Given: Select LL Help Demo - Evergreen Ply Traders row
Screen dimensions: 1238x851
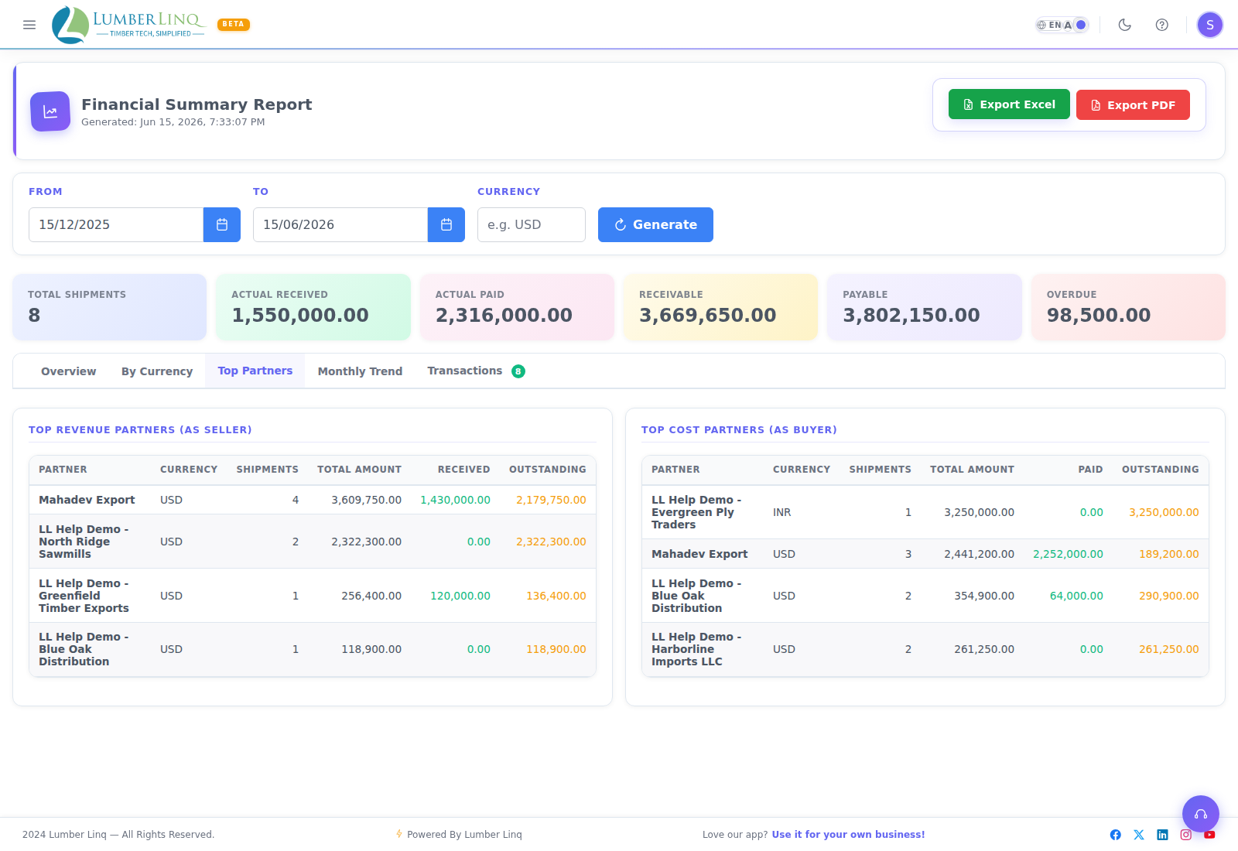Looking at the screenshot, I should coord(925,512).
